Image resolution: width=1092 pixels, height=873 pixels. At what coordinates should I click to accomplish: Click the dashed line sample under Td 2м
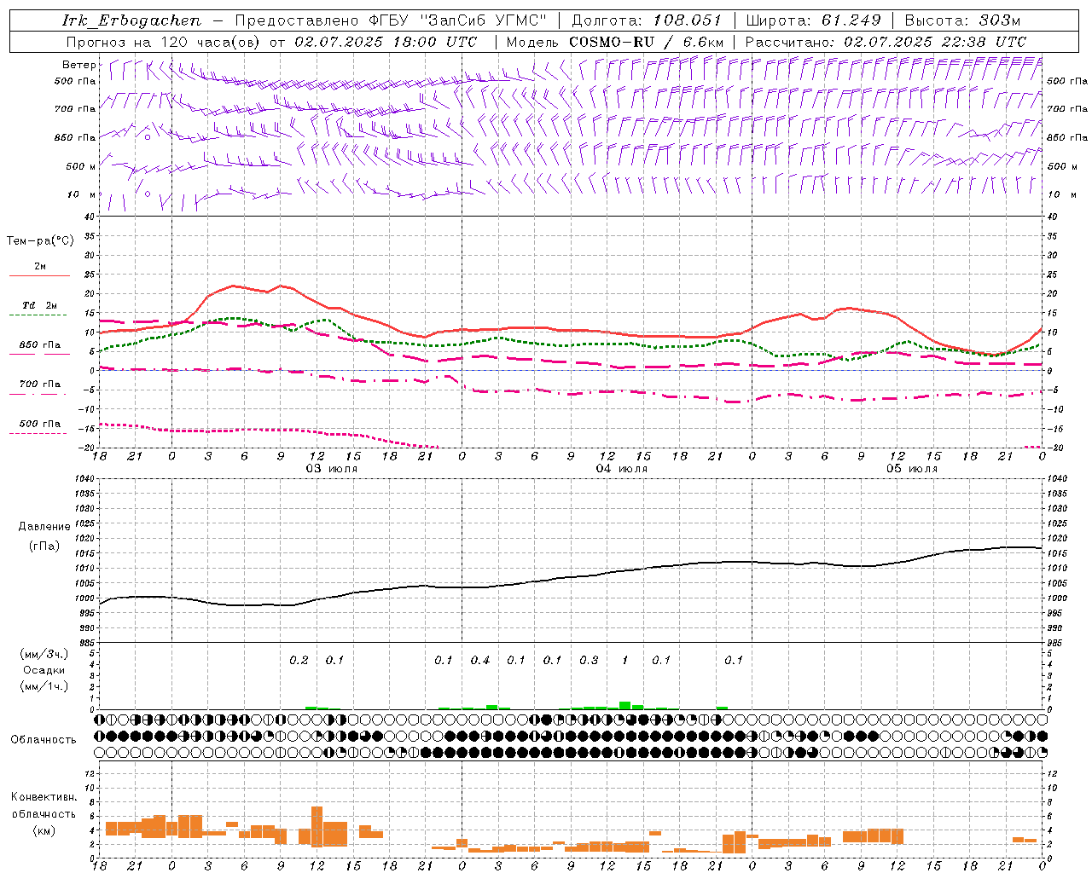coord(38,315)
